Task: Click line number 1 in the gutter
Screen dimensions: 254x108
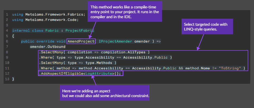Action: tap(7, 15)
